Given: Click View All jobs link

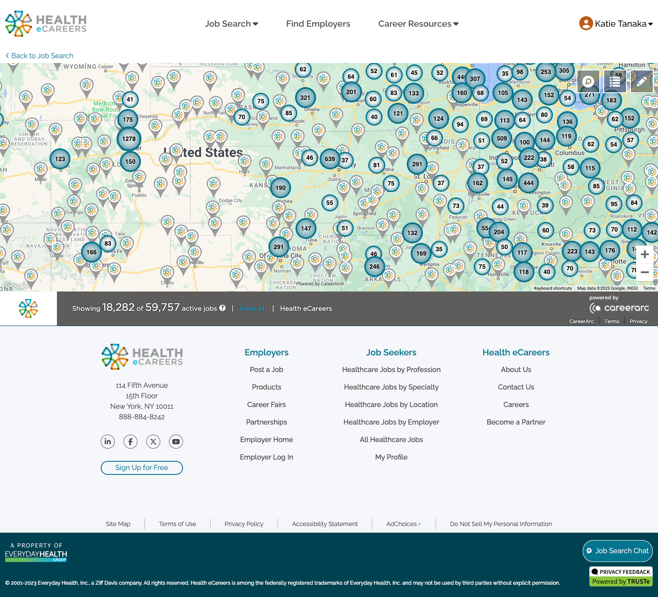Looking at the screenshot, I should point(253,308).
